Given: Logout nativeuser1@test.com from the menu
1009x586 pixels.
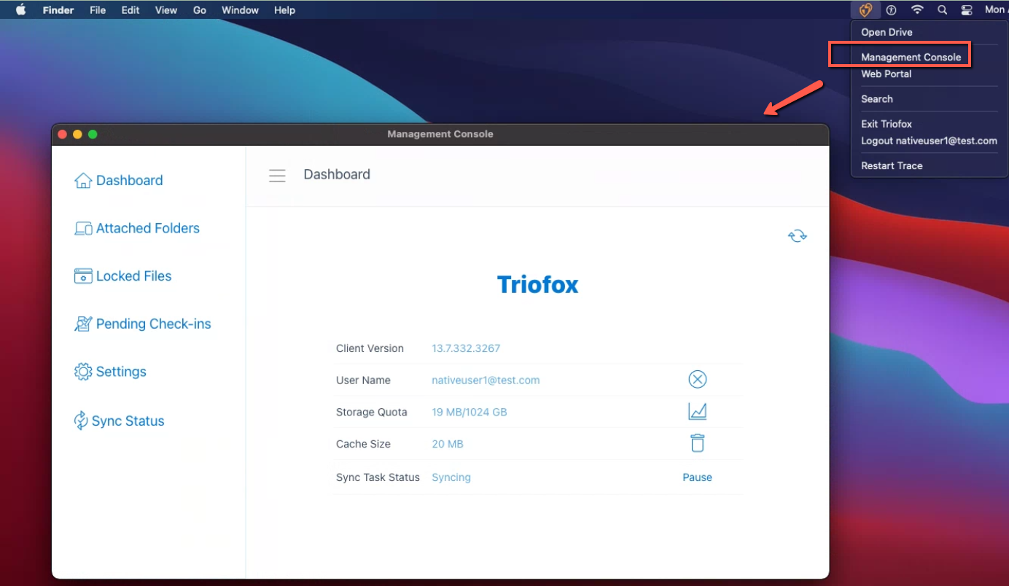Looking at the screenshot, I should click(x=929, y=141).
